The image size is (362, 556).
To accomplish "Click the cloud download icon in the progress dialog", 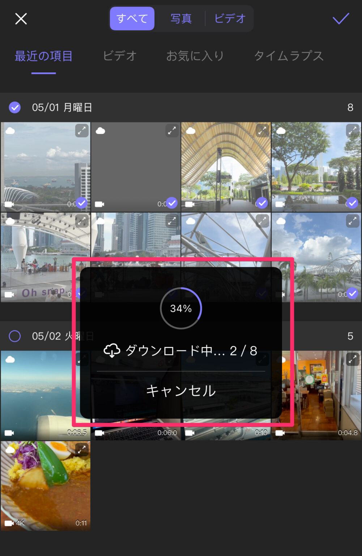I will click(x=111, y=350).
